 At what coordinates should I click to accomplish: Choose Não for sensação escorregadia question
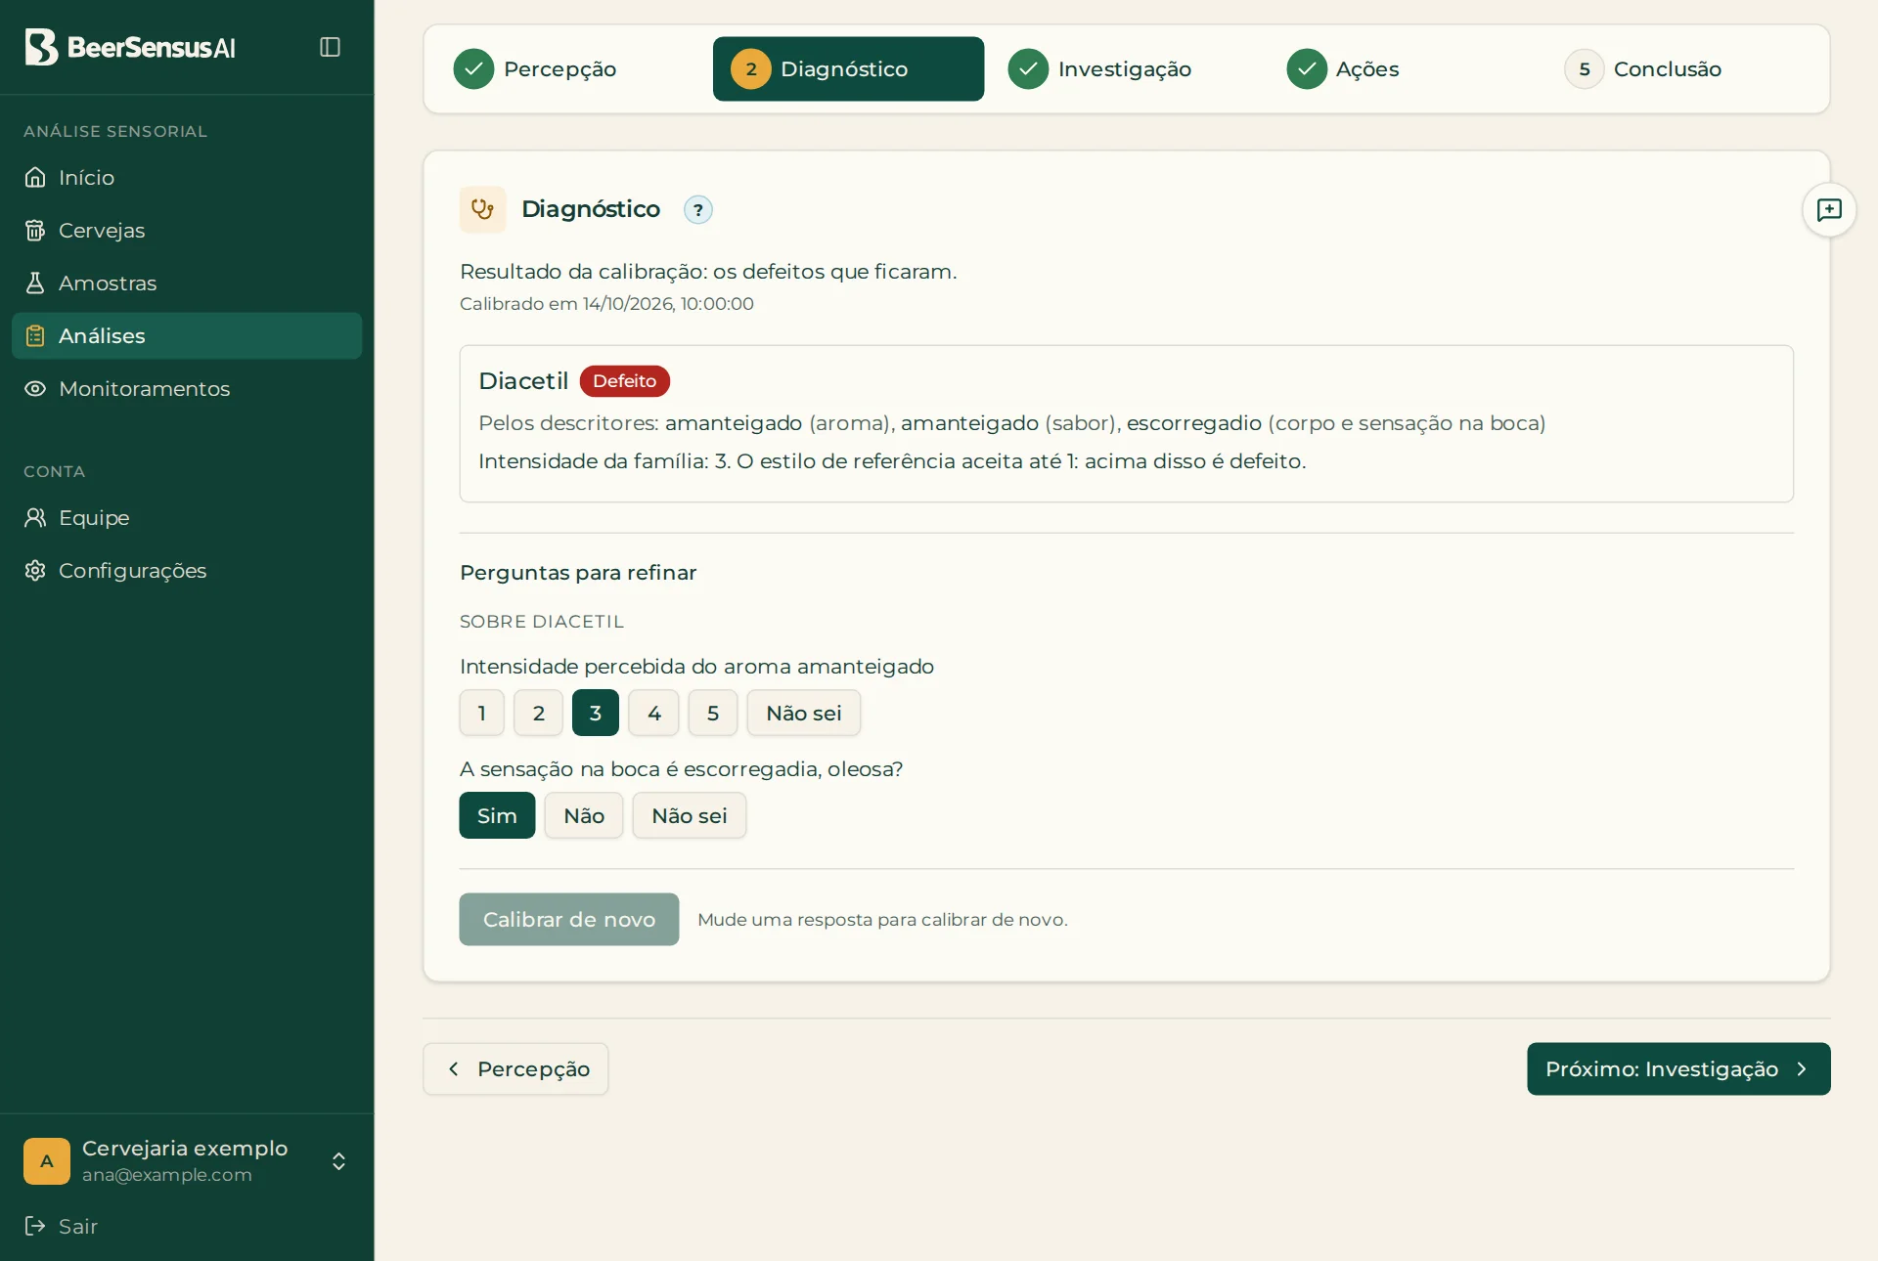(584, 815)
